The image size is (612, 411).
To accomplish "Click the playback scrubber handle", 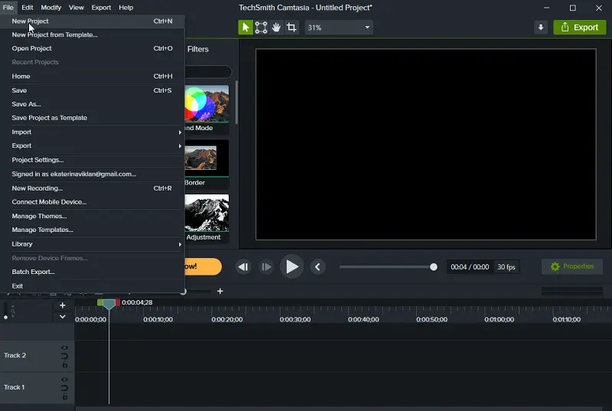I will coord(433,267).
